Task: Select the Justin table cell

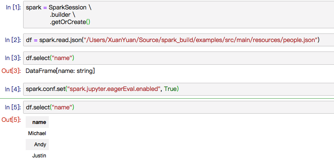Action: 37,156
